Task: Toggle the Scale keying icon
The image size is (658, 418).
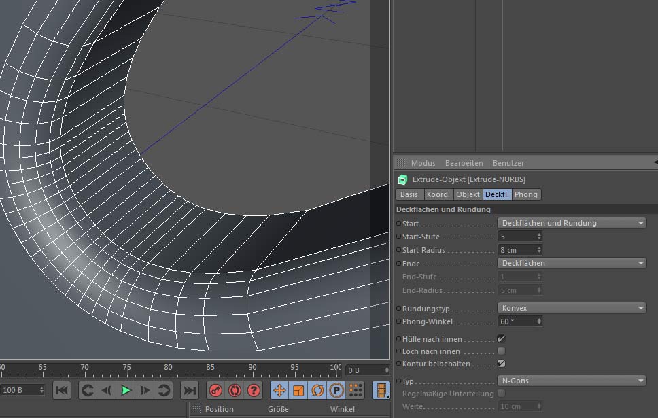Action: 298,390
